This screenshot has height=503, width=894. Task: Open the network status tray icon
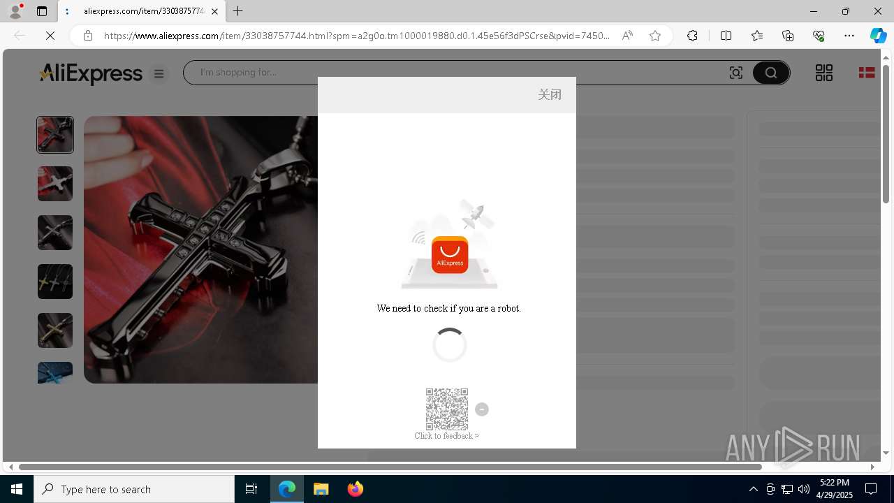tap(787, 489)
